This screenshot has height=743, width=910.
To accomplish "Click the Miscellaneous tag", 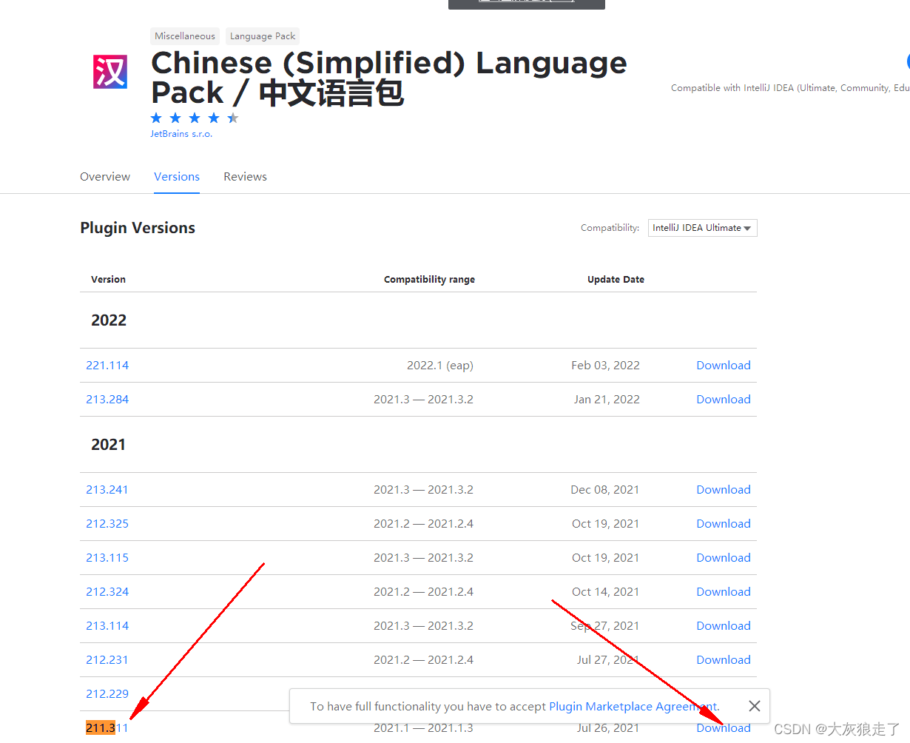I will click(x=185, y=36).
